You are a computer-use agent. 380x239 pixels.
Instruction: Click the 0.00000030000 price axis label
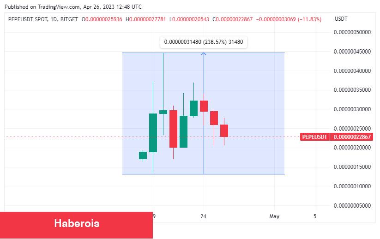pos(352,109)
